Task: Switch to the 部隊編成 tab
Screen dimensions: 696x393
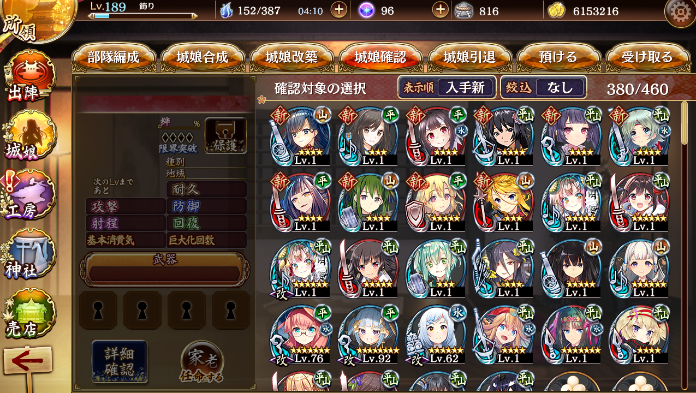Action: tap(114, 57)
